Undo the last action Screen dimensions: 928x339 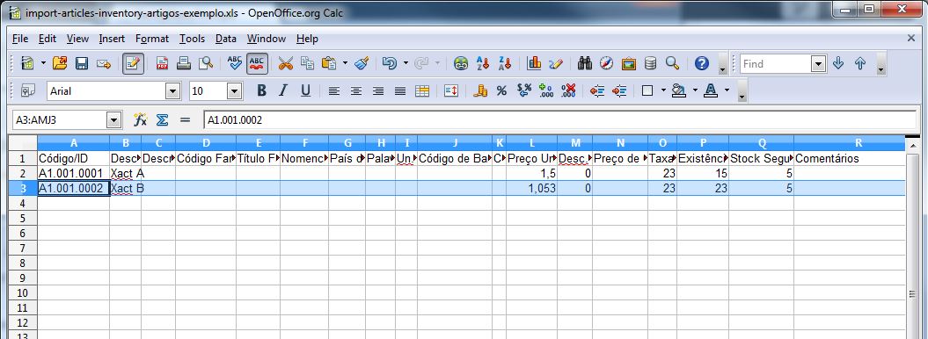[390, 63]
